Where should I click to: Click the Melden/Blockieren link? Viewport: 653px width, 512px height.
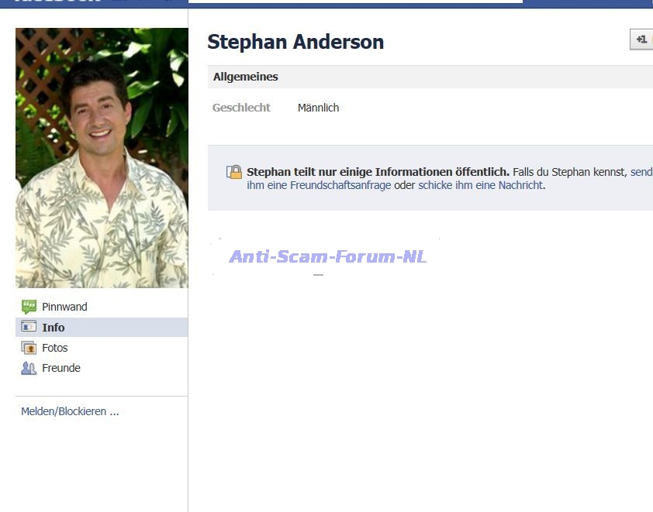click(x=69, y=411)
